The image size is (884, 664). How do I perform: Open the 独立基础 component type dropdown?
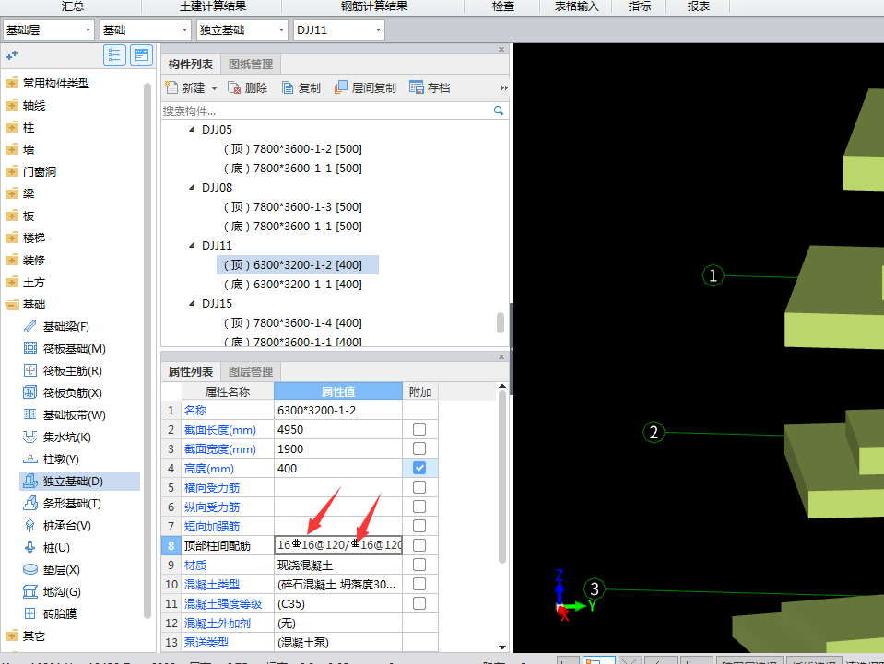coord(281,29)
